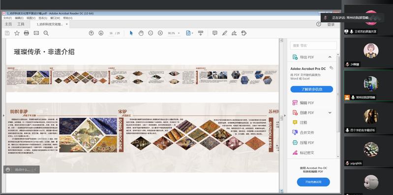Collapse the 导出 PDF section
This screenshot has width=393, height=195.
pyautogui.click(x=330, y=57)
